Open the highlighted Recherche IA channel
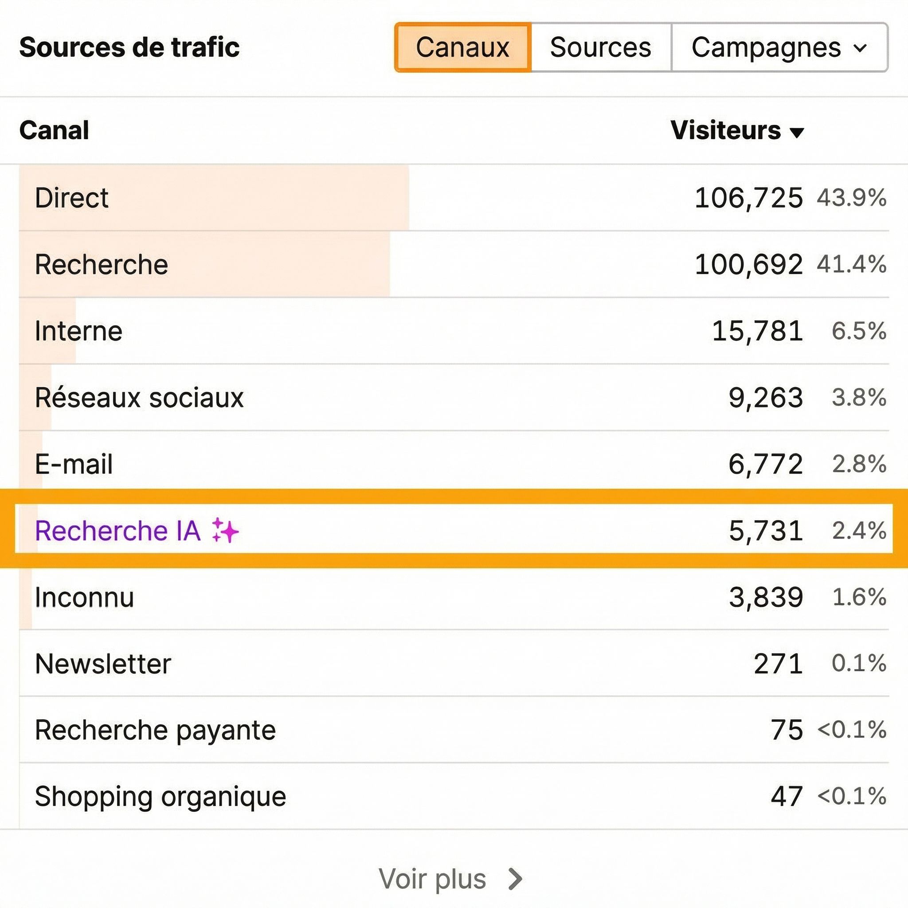This screenshot has height=908, width=908. coord(117,531)
